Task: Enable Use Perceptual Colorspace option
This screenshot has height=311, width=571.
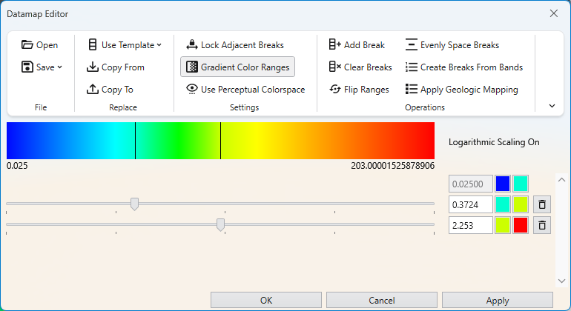Action: click(x=245, y=90)
